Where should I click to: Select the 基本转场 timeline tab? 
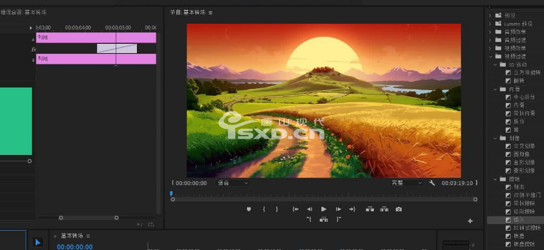72,236
